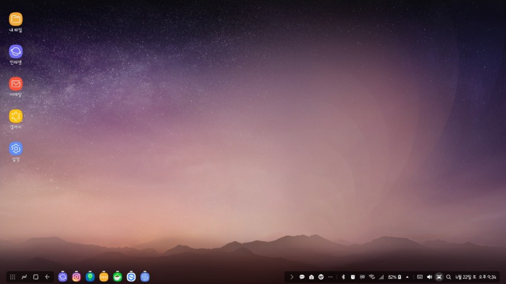This screenshot has height=284, width=506.
Task: Open the apps grid in taskbar
Action: pyautogui.click(x=13, y=277)
